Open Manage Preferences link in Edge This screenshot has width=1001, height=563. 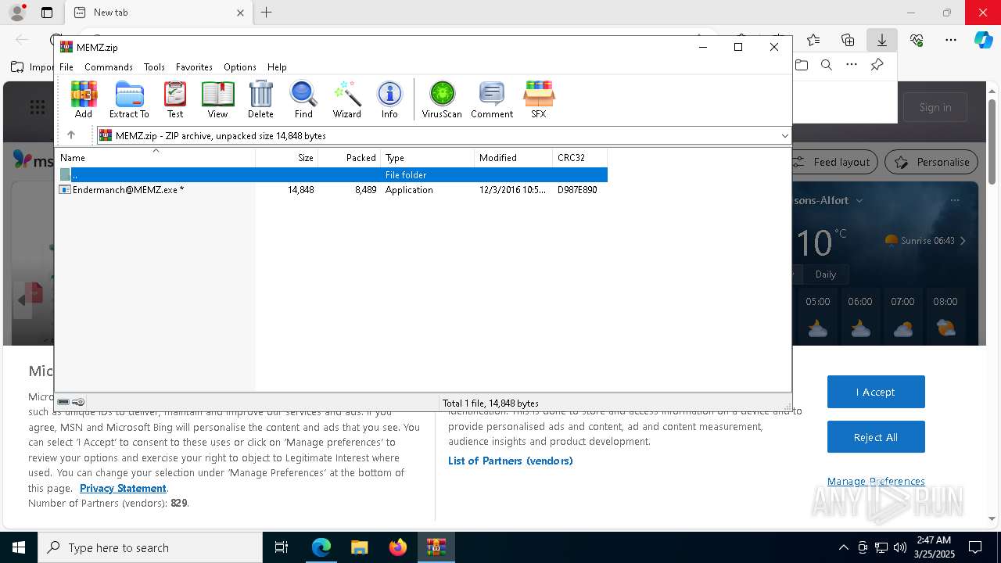pyautogui.click(x=876, y=481)
